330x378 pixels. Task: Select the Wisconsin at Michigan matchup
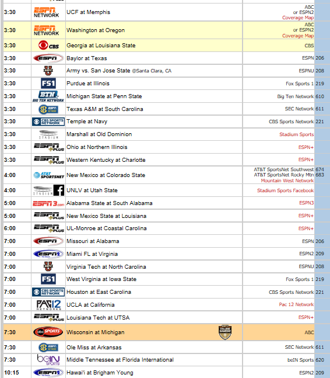coord(96,332)
